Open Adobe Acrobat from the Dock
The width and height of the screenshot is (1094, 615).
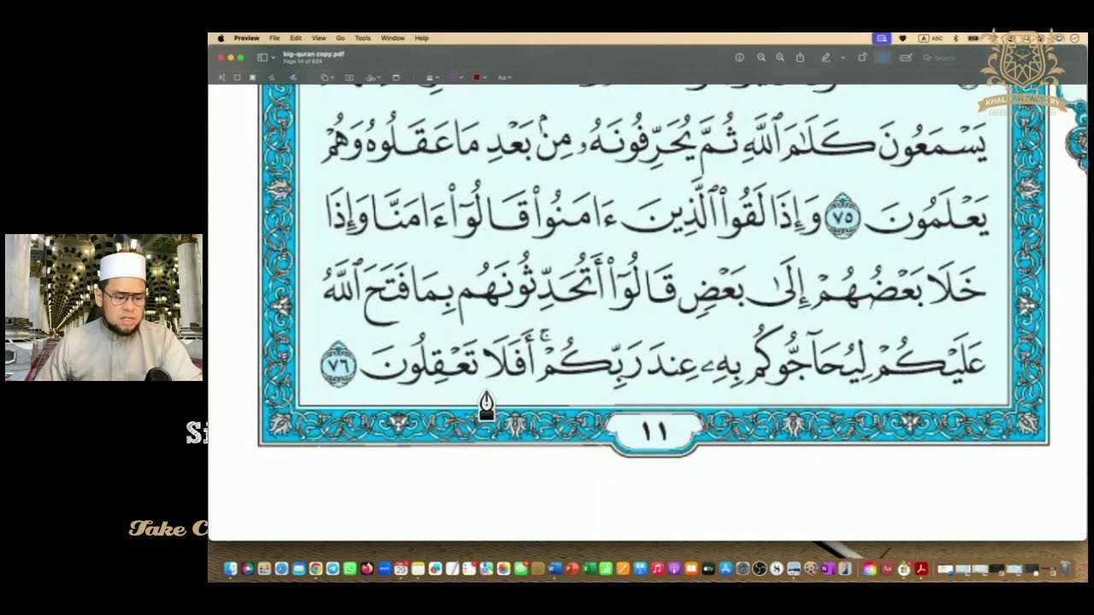[x=921, y=569]
